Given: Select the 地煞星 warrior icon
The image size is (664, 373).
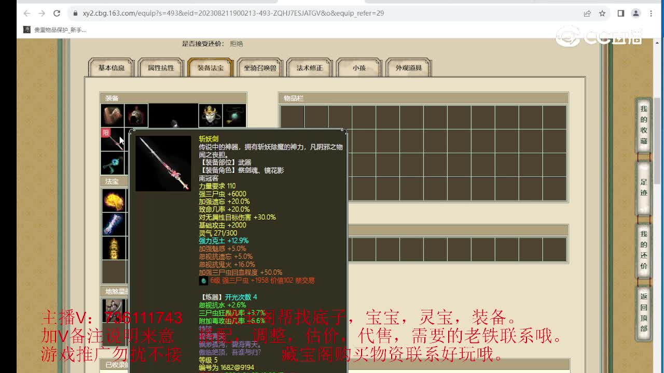Looking at the screenshot, I should 114,310.
